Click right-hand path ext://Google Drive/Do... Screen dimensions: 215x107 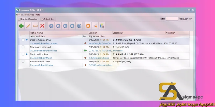[x=100, y=43]
